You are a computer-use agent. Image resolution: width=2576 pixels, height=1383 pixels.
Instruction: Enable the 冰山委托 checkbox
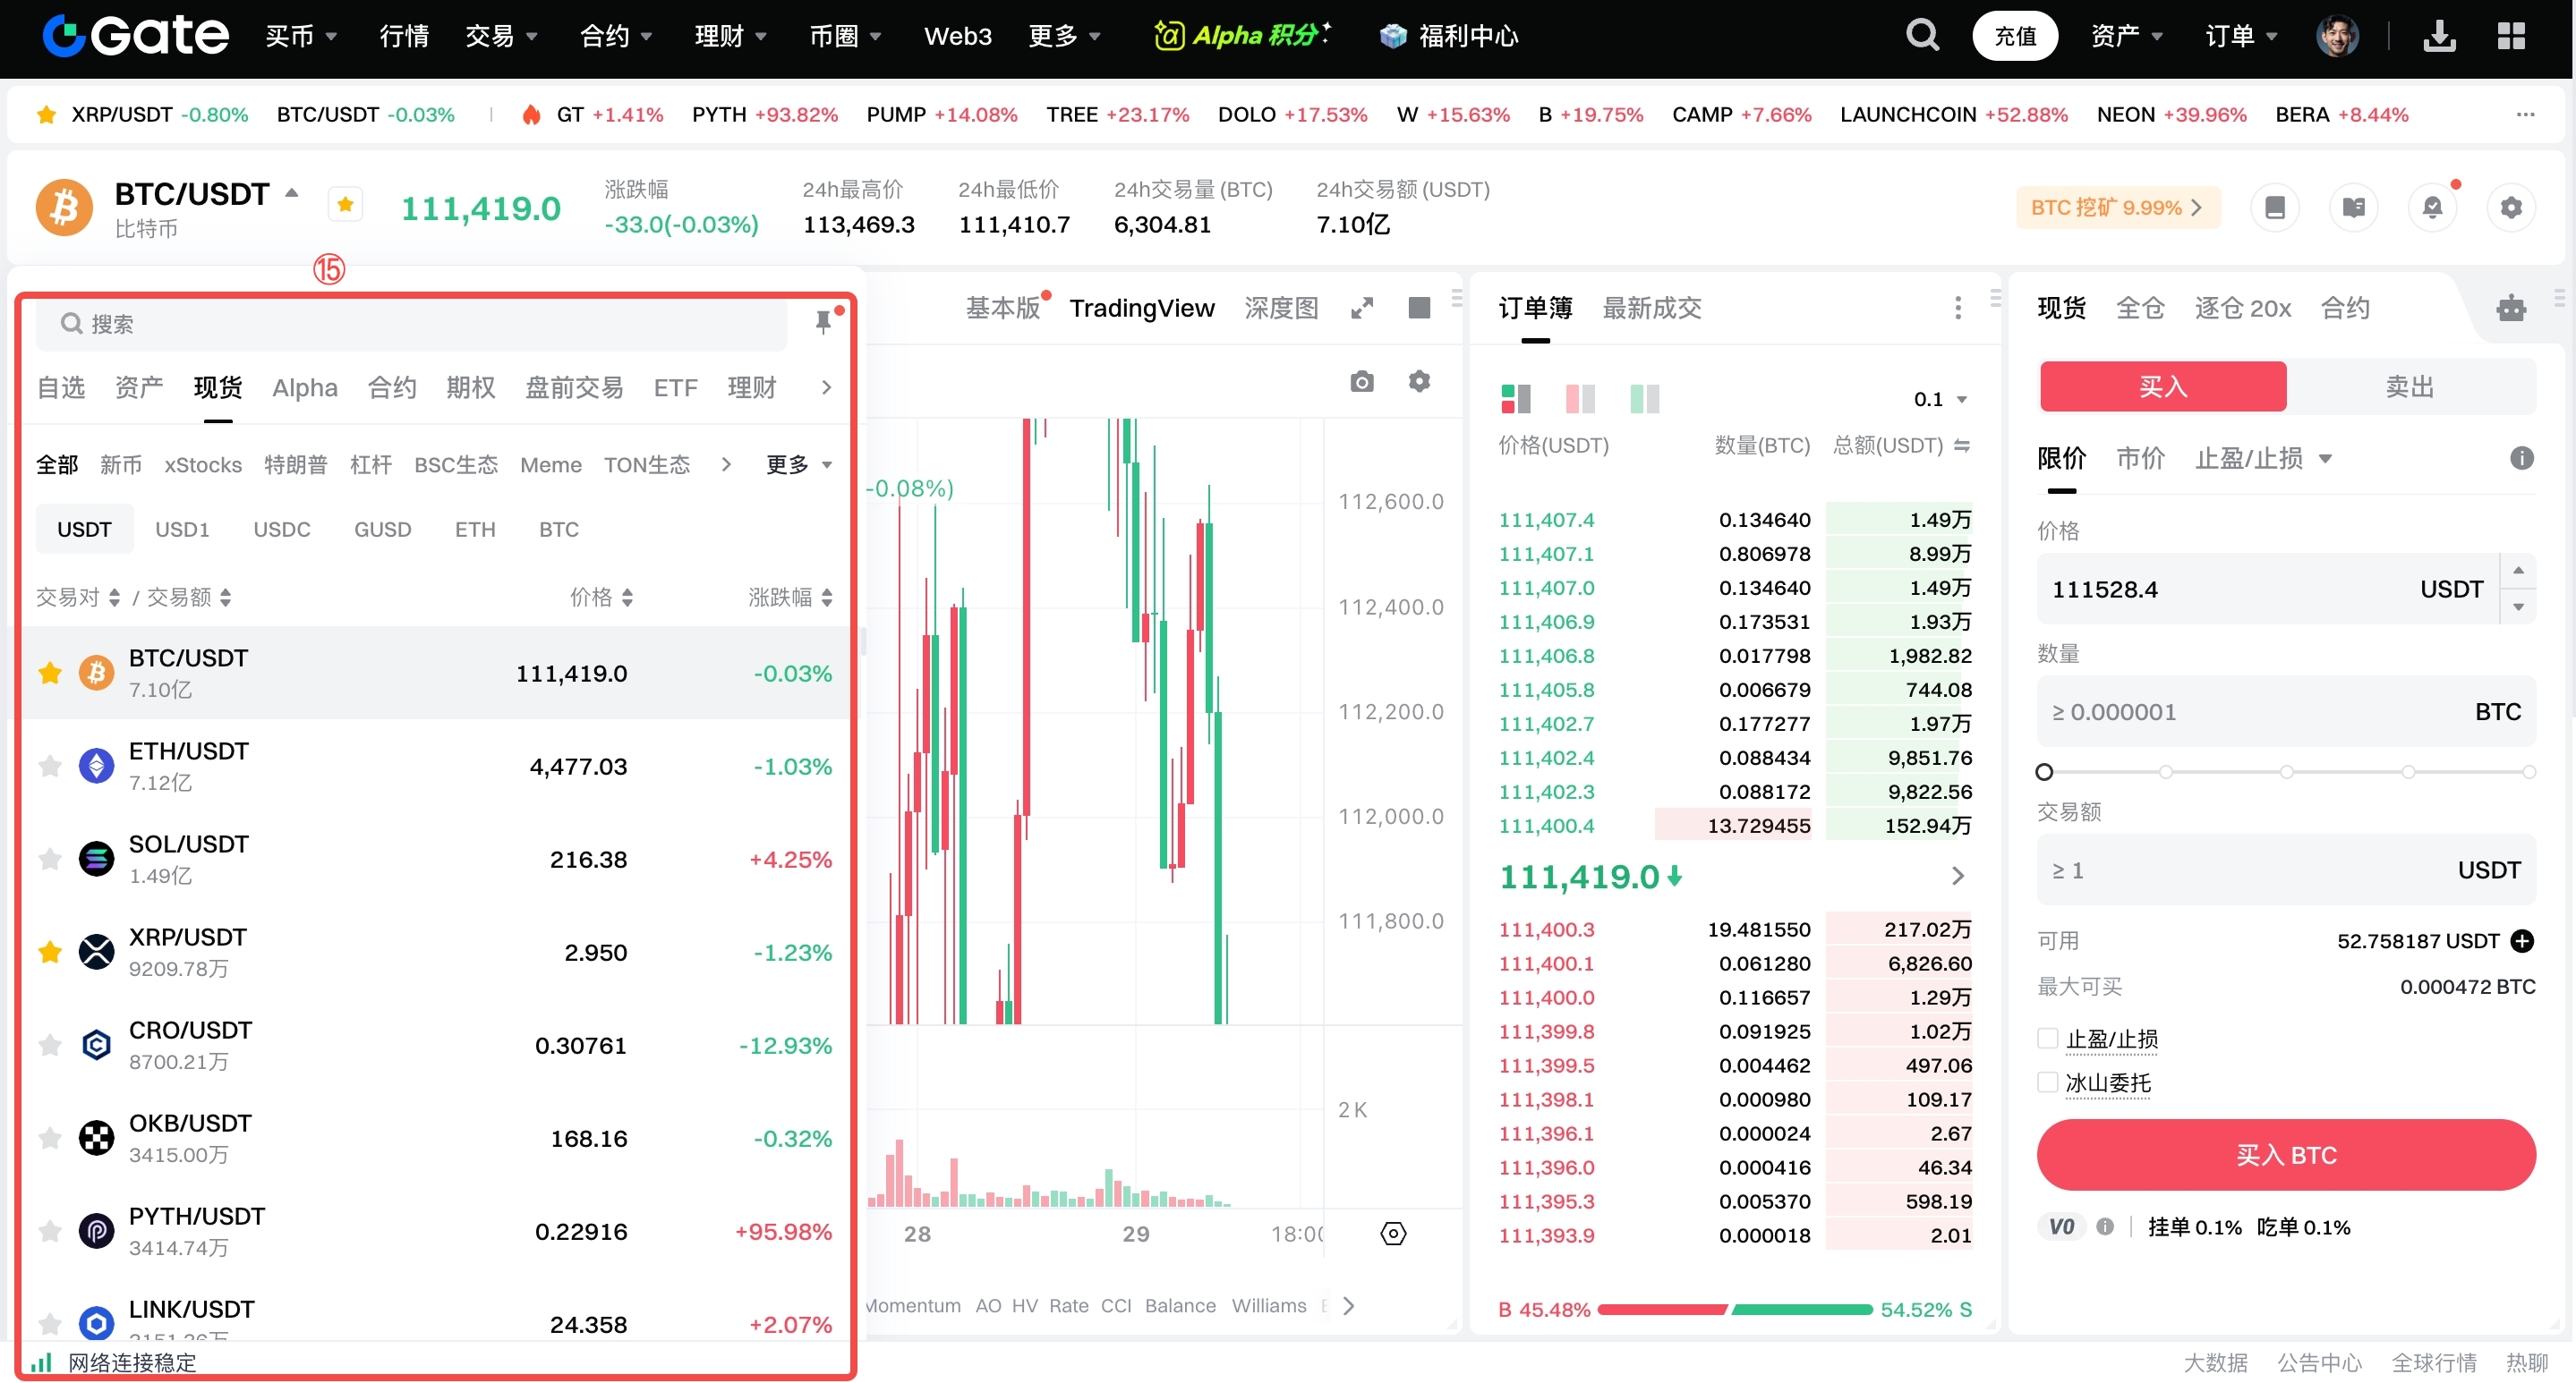click(x=2047, y=1082)
